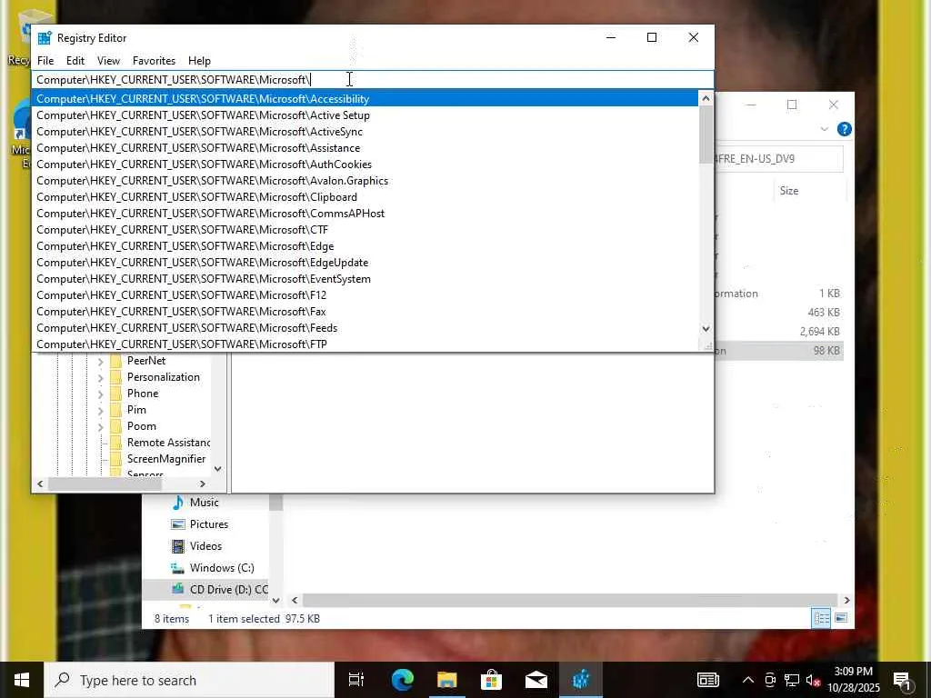Select CD Drive (D:) in Explorer sidebar
This screenshot has height=698, width=931.
click(x=205, y=589)
